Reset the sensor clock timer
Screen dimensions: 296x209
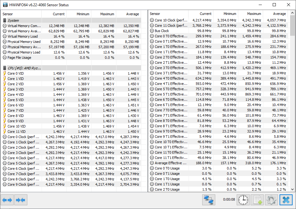click(x=243, y=200)
